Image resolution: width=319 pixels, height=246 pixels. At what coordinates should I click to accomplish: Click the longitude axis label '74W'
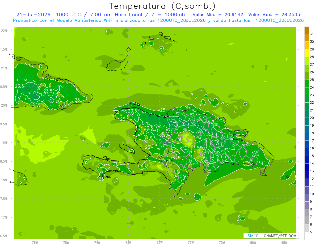[97, 242]
